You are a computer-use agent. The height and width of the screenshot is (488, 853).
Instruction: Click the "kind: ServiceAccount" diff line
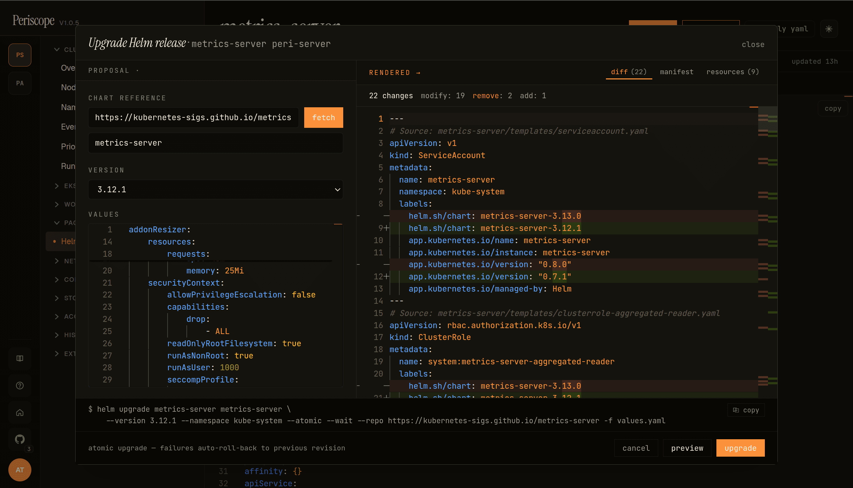point(437,155)
